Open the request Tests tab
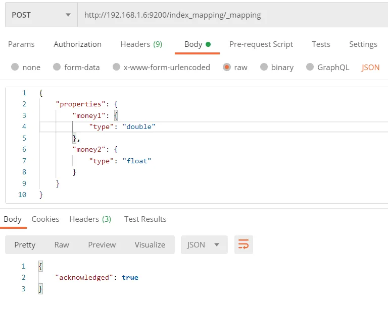 (321, 44)
